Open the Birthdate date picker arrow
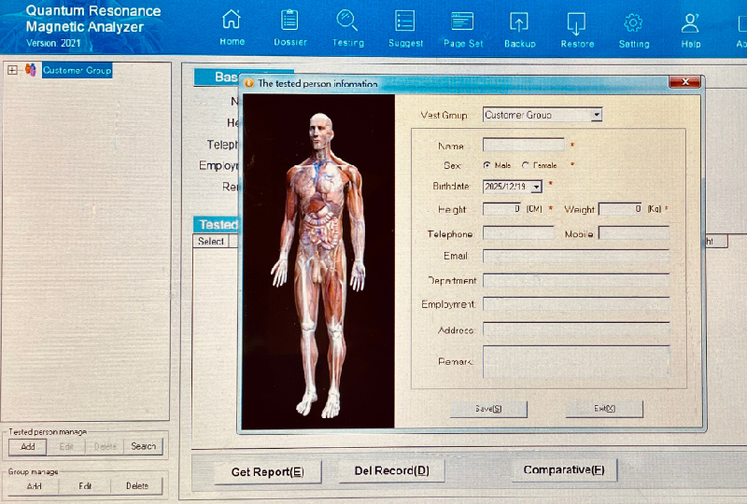The height and width of the screenshot is (504, 747). tap(536, 187)
